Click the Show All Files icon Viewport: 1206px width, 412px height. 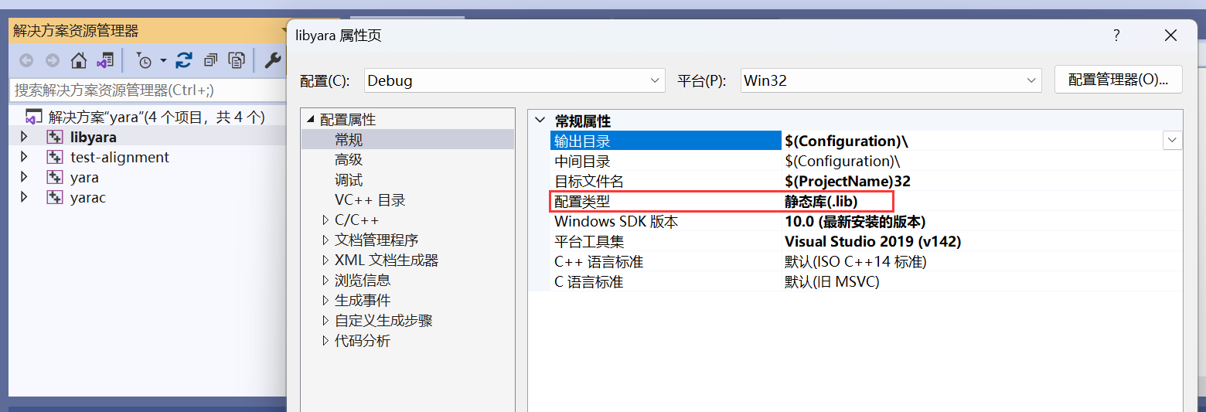pyautogui.click(x=237, y=60)
